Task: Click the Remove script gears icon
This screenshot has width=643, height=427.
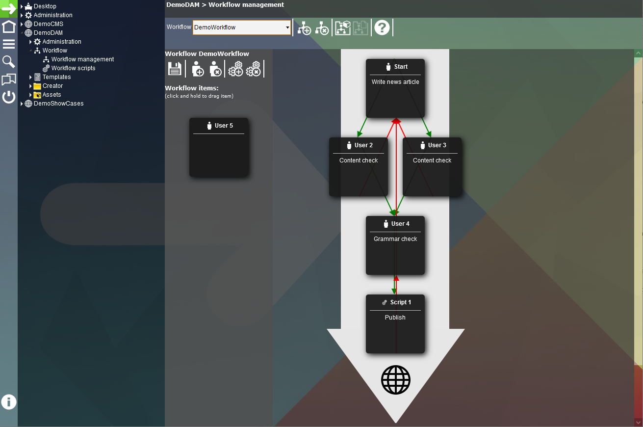Action: click(254, 69)
